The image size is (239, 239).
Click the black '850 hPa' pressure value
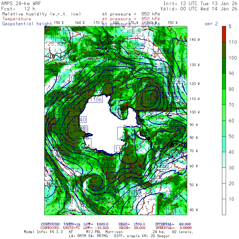click(151, 14)
